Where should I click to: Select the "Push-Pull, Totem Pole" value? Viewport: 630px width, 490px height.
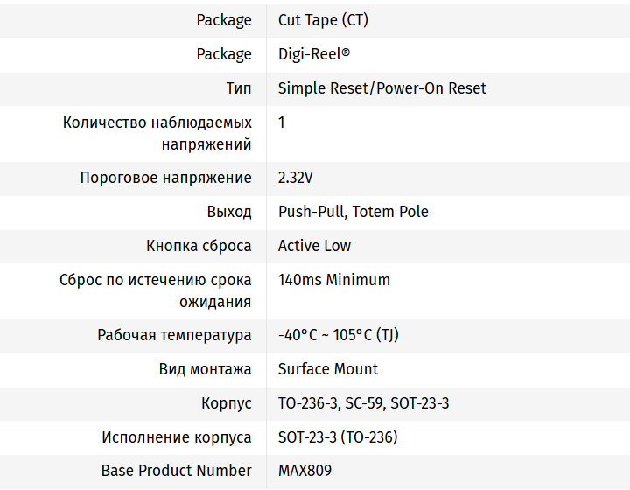[x=353, y=212]
